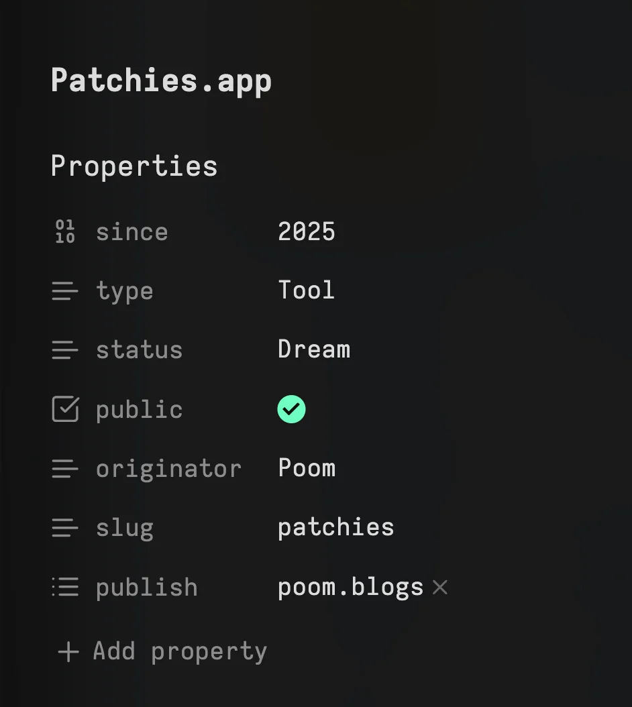Click the plus icon for Add property
Screen dimensions: 632x707
pyautogui.click(x=68, y=651)
